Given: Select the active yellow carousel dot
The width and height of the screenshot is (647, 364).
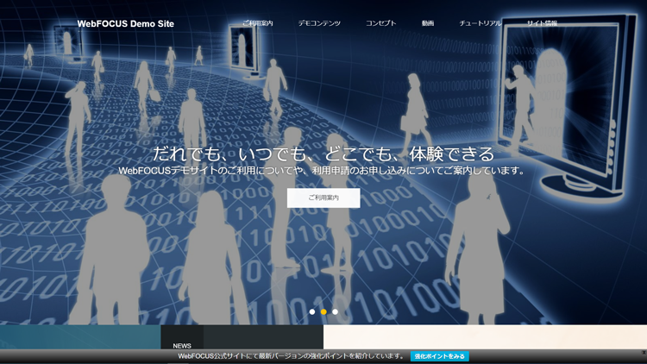Looking at the screenshot, I should (x=323, y=312).
